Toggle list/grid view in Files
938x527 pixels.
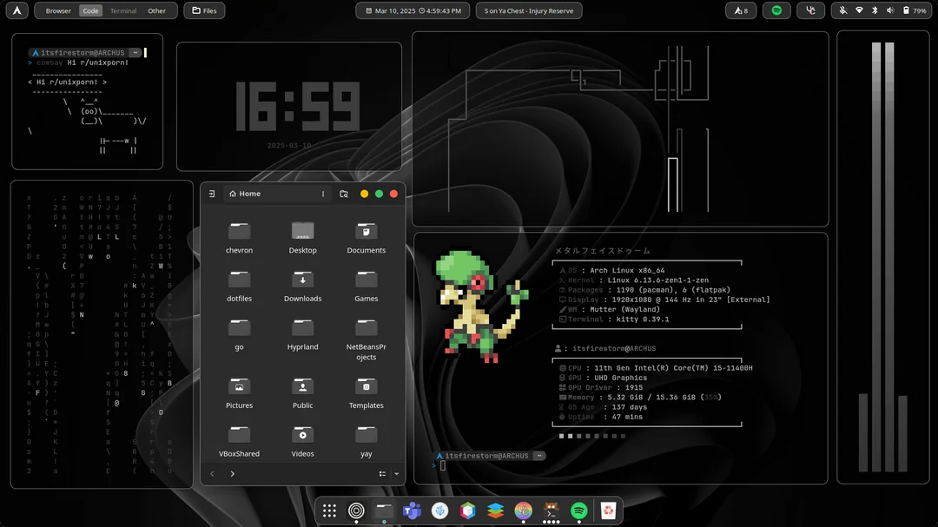(382, 474)
